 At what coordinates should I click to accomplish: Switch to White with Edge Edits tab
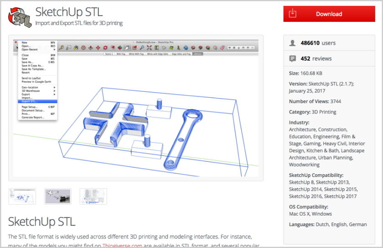click(158, 54)
